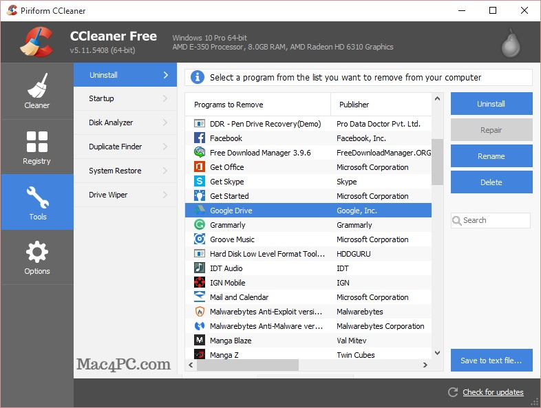Screen dimensions: 541x408
Task: Click the Mail and Calendar icon
Action: [200, 297]
